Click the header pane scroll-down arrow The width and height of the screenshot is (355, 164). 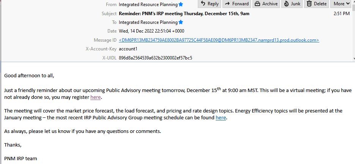pos(353,58)
